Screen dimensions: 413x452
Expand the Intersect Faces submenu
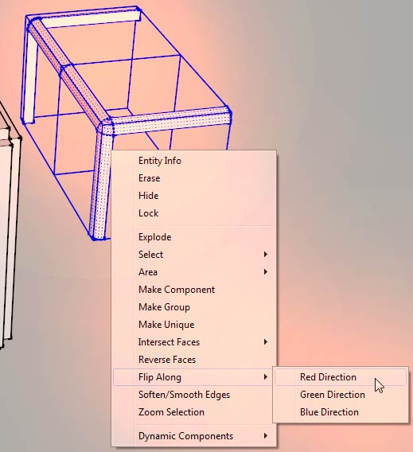[x=193, y=342]
